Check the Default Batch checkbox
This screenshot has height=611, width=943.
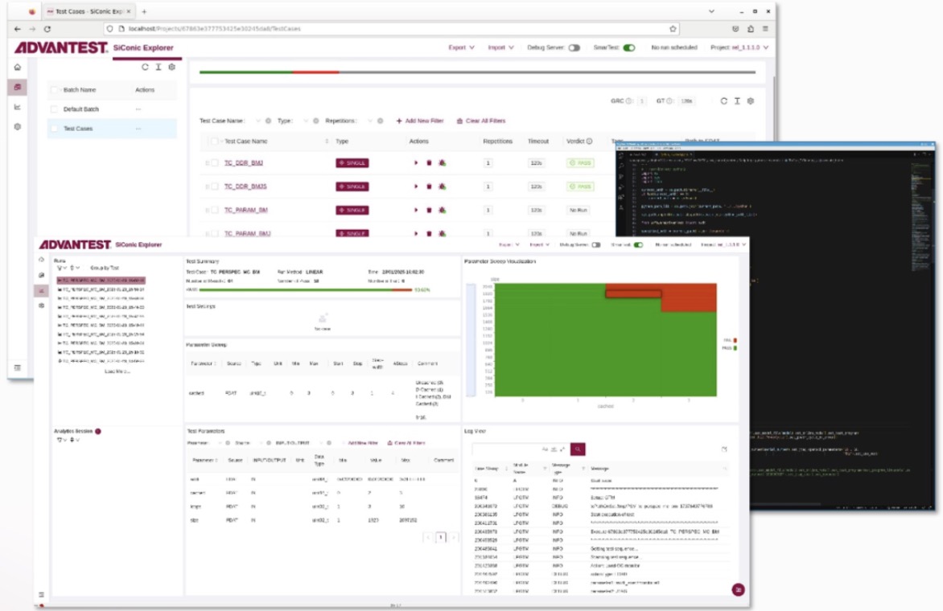54,109
